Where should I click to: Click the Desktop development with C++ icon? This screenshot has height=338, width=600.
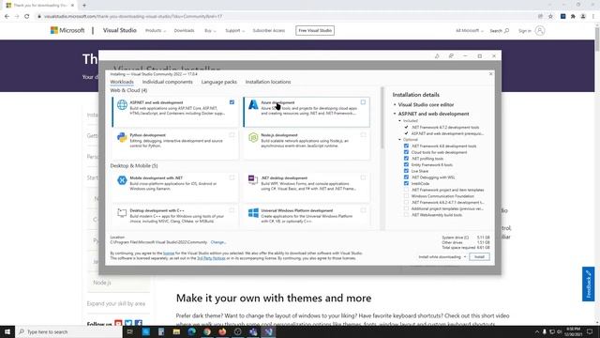[122, 213]
